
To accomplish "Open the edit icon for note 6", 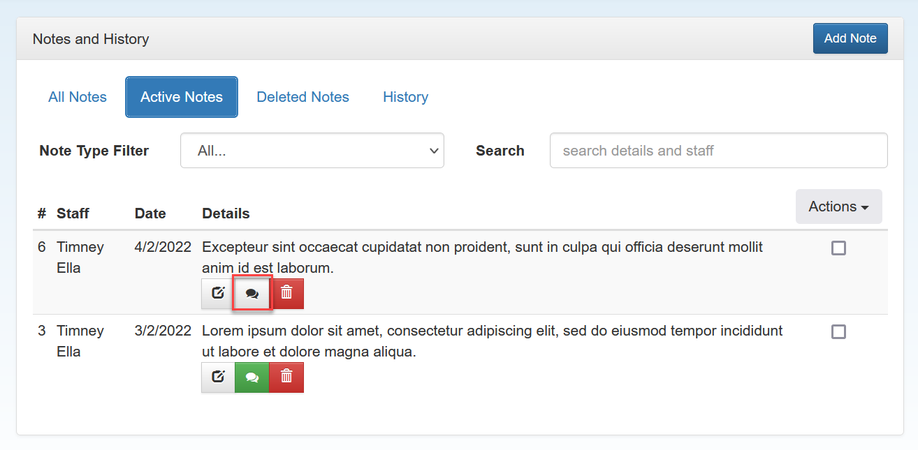I will click(217, 293).
